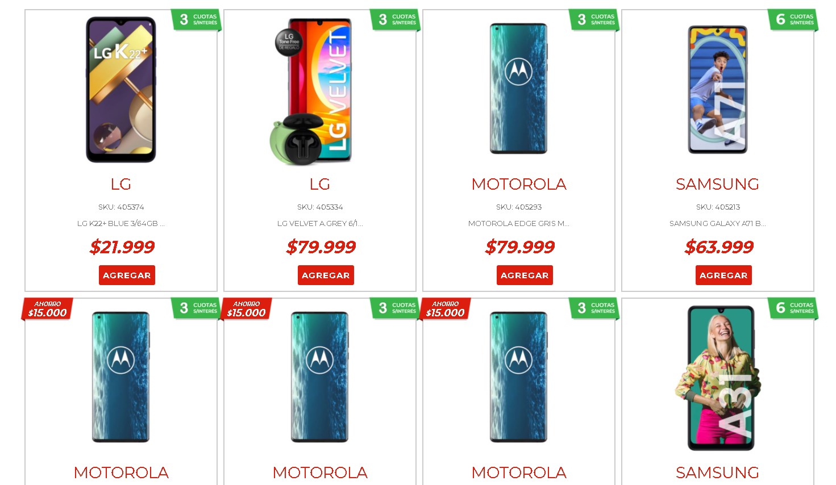This screenshot has width=836, height=485.
Task: Click the Motorola logo on top-row Edge phone
Action: coord(519,72)
